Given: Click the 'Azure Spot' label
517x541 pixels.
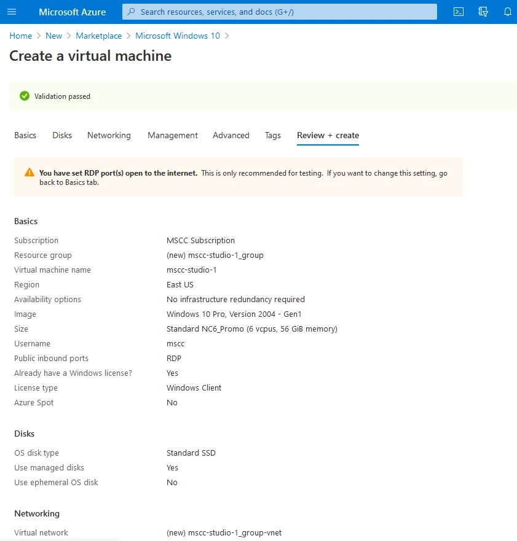Looking at the screenshot, I should [34, 403].
